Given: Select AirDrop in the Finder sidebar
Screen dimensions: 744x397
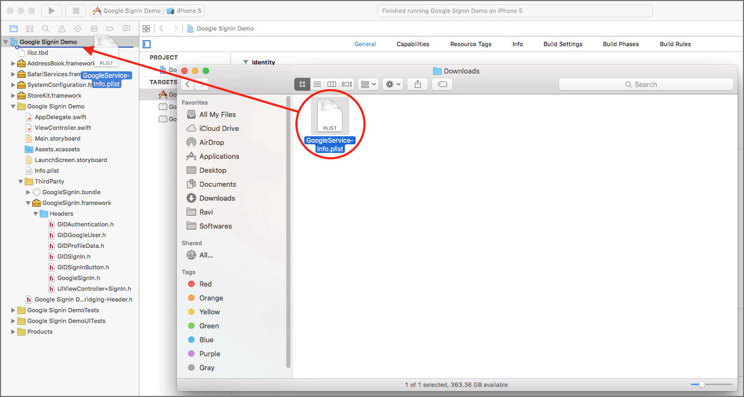Looking at the screenshot, I should pos(212,142).
